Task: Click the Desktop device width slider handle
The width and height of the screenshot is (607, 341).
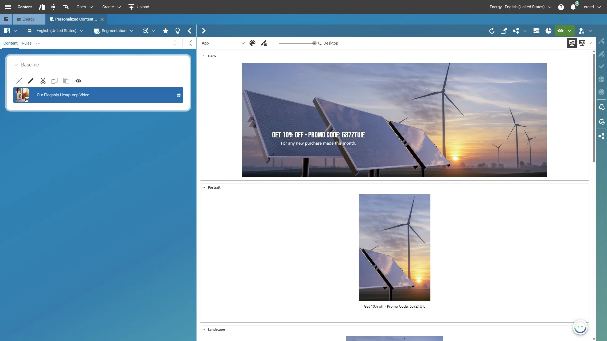Action: [x=314, y=43]
